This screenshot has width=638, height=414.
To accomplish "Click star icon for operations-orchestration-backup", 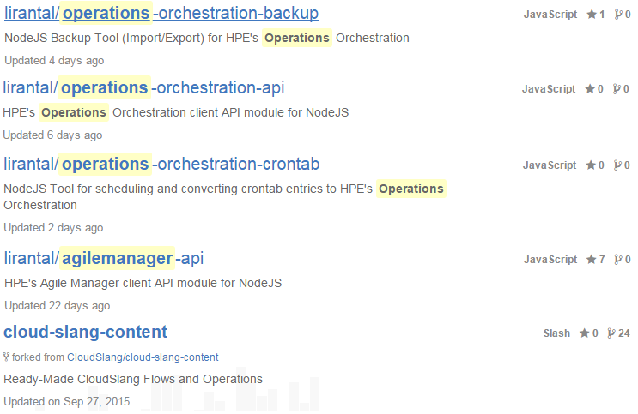I will (x=591, y=15).
